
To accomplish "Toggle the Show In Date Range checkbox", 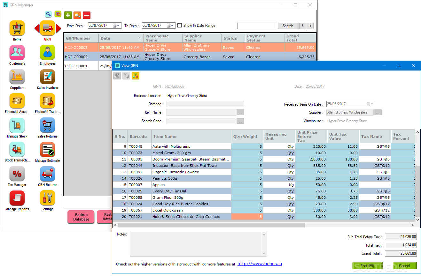I will (x=179, y=26).
